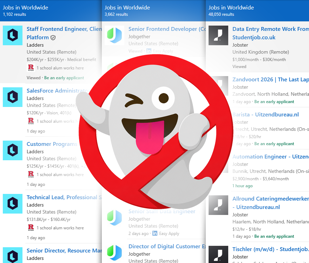Click Ladders logo beside Technical Lead job
The height and width of the screenshot is (263, 309).
tap(13, 204)
